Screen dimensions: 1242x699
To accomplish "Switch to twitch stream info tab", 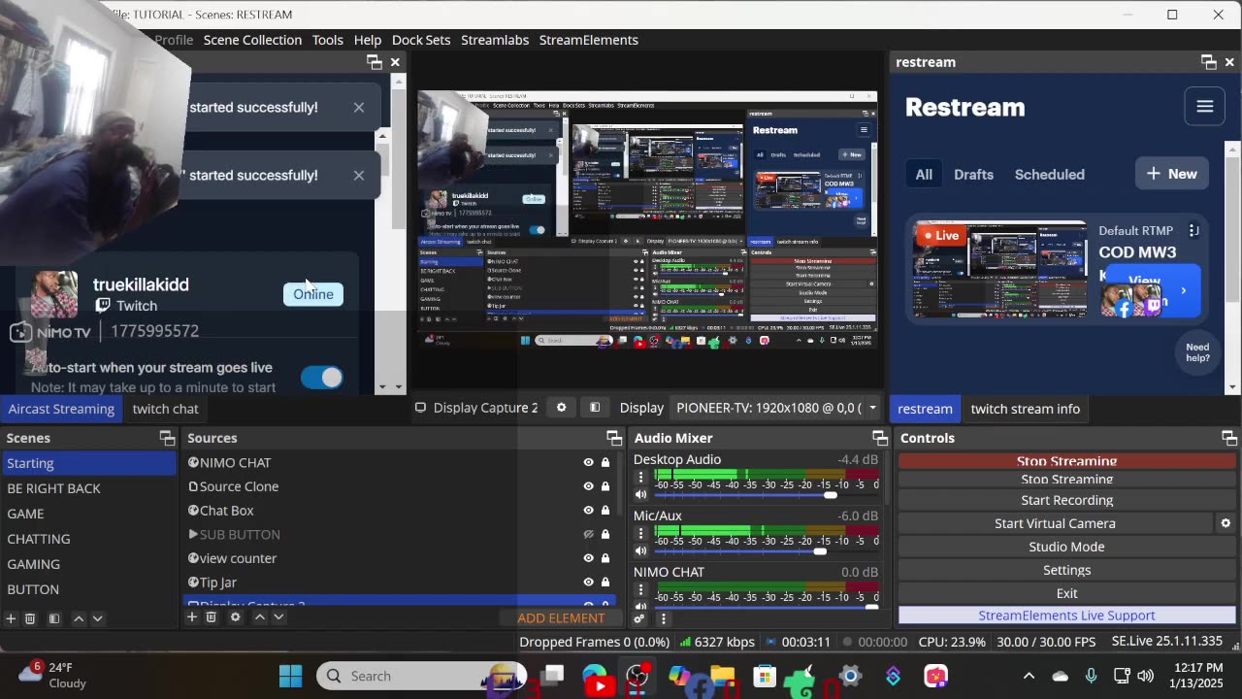I will [1026, 409].
